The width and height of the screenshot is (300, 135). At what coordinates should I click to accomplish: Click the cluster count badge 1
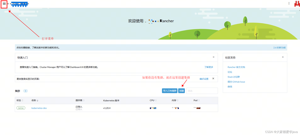pos(25,91)
